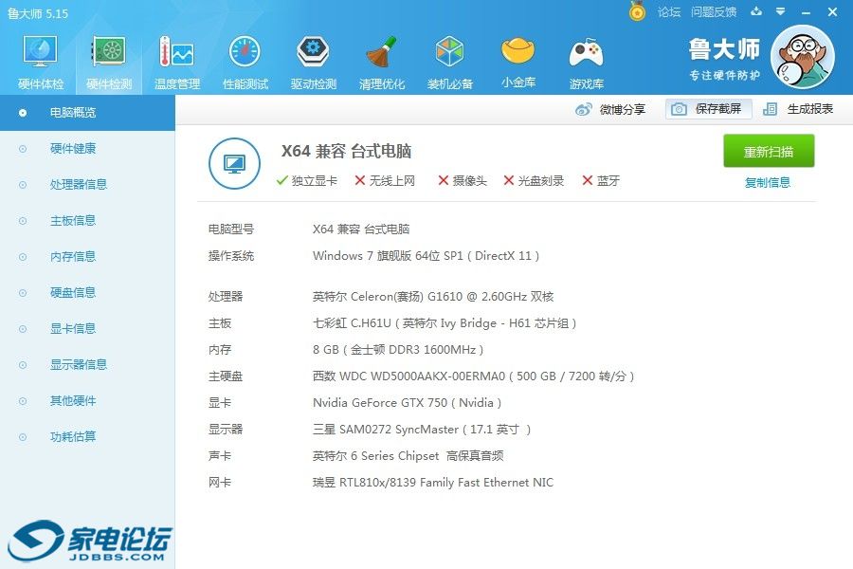Click 生成报表 generate report button
Screen dimensions: 853x569
point(798,109)
